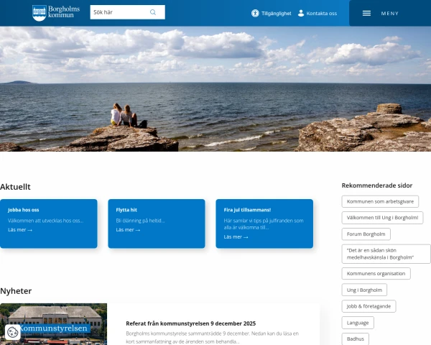Open the hamburger menu icon
The image size is (431, 345).
click(x=366, y=13)
